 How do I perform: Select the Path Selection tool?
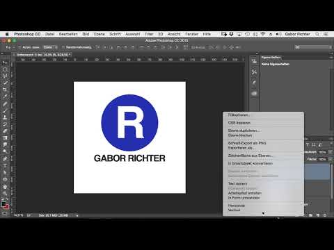(x=5, y=172)
